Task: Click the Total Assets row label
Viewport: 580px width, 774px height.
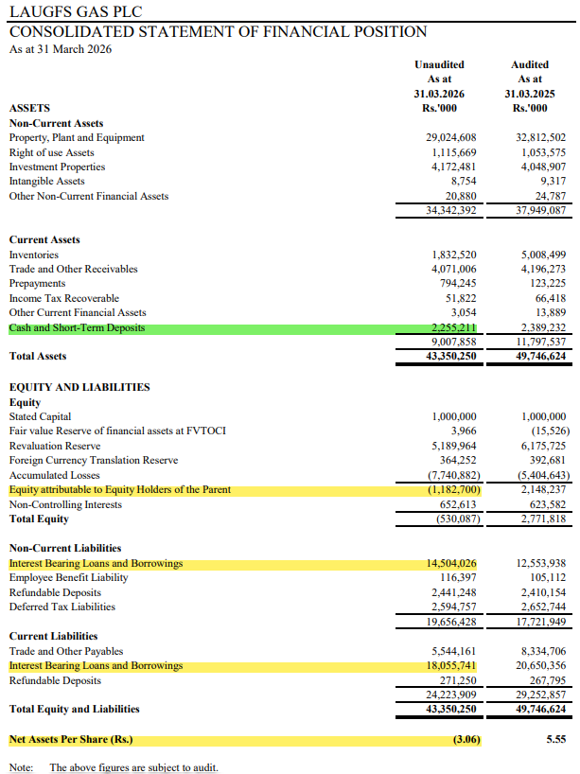Action: 38,357
